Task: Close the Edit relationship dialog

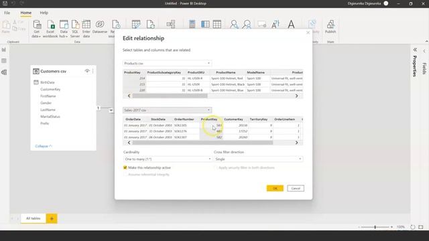Action: (x=308, y=33)
